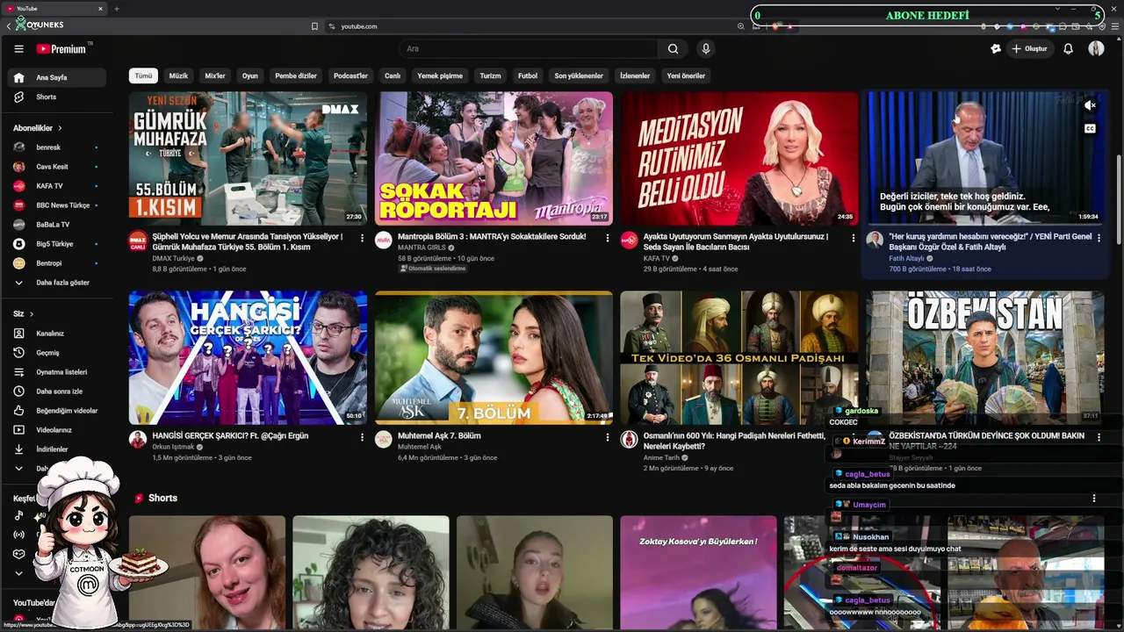Open options for Fatih Altaylı video
This screenshot has width=1124, height=632.
[x=1099, y=238]
